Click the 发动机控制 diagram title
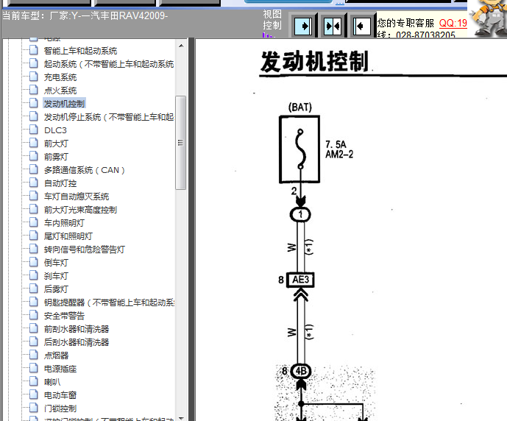The height and width of the screenshot is (421, 507). pos(314,61)
